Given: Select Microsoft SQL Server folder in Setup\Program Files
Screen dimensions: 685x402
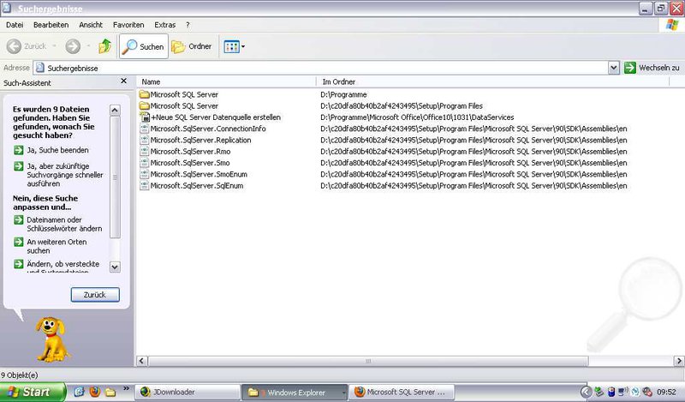Looking at the screenshot, I should click(179, 106).
